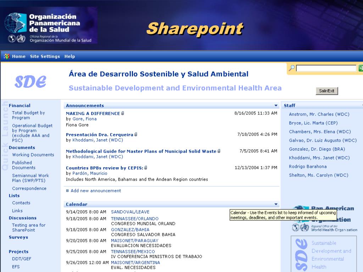This screenshot has height=272, width=363.
Task: Open TENNASSEE/ORLANDO calendar event
Action: [135, 219]
